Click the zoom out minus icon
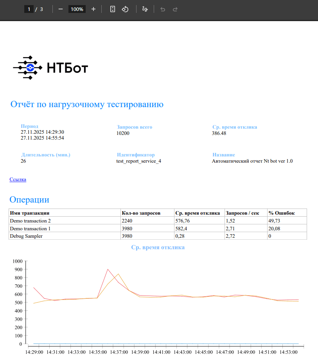318x357 pixels. tap(60, 9)
